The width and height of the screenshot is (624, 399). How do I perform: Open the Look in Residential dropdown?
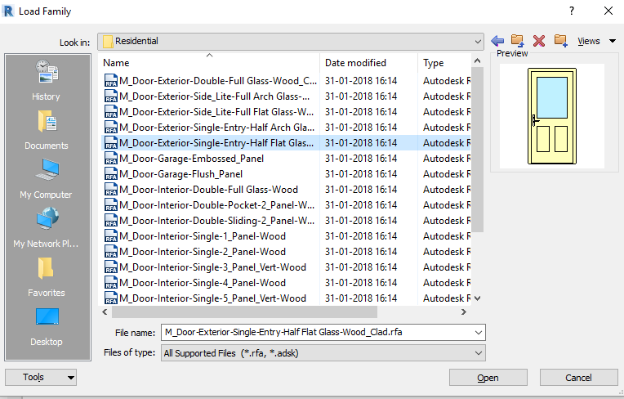[291, 42]
